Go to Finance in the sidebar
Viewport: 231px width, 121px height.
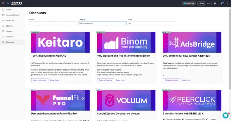point(9,31)
